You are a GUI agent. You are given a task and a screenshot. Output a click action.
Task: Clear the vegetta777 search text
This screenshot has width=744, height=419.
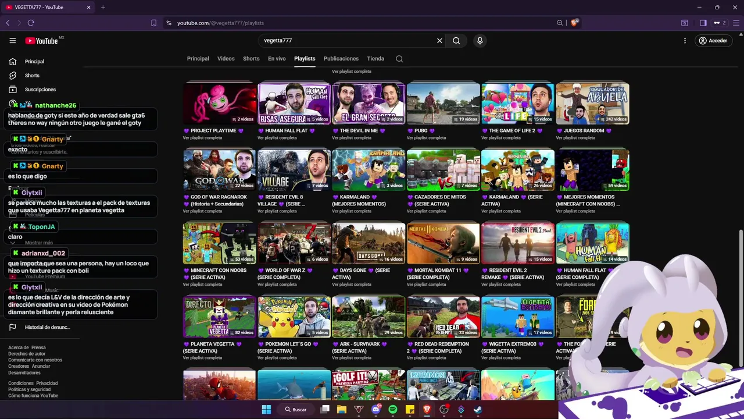point(439,41)
